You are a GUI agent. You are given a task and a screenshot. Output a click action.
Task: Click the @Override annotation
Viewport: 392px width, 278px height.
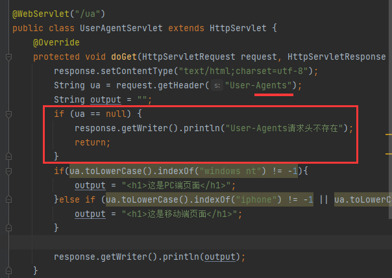[x=56, y=43]
